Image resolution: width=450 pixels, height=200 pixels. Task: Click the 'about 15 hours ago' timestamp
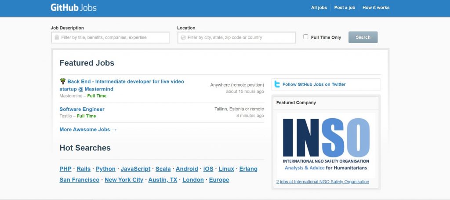(245, 91)
